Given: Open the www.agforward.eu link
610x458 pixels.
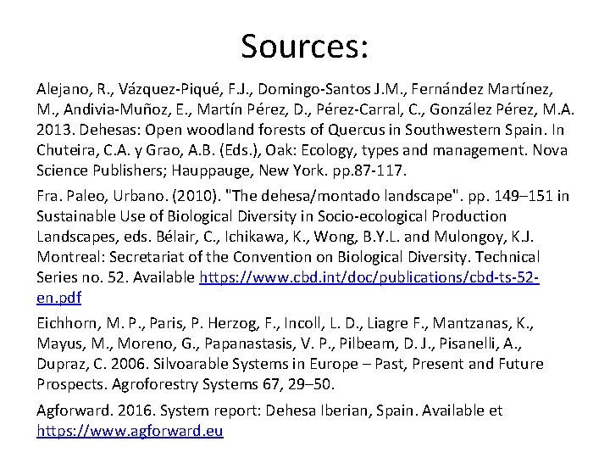Looking at the screenshot, I should coord(130,431).
